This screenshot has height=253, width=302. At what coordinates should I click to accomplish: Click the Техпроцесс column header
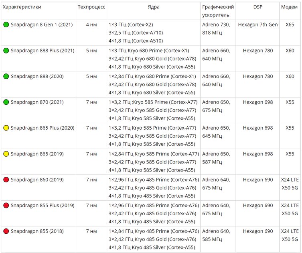pyautogui.click(x=91, y=7)
